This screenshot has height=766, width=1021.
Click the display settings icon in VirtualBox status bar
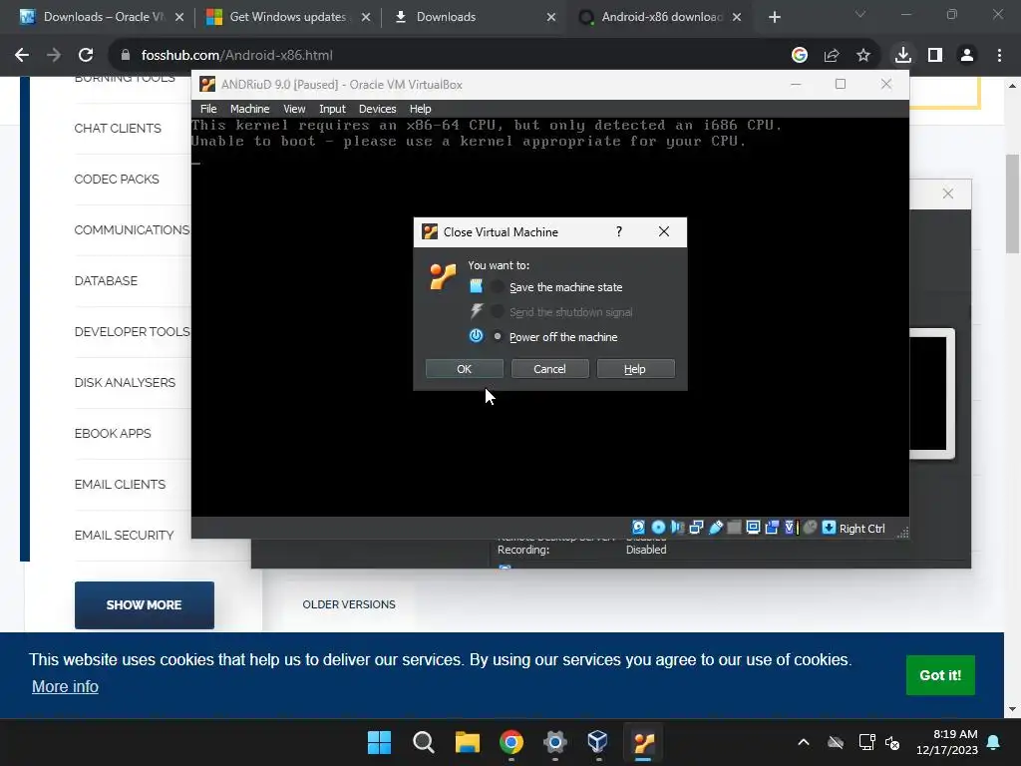tap(753, 528)
